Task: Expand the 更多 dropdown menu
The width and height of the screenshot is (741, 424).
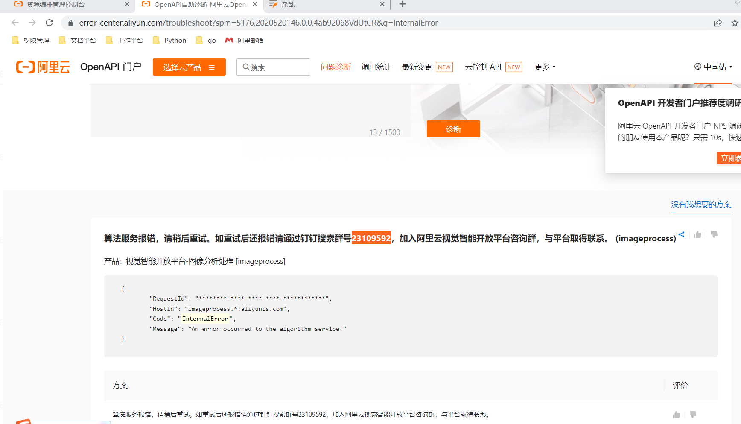Action: pos(545,67)
